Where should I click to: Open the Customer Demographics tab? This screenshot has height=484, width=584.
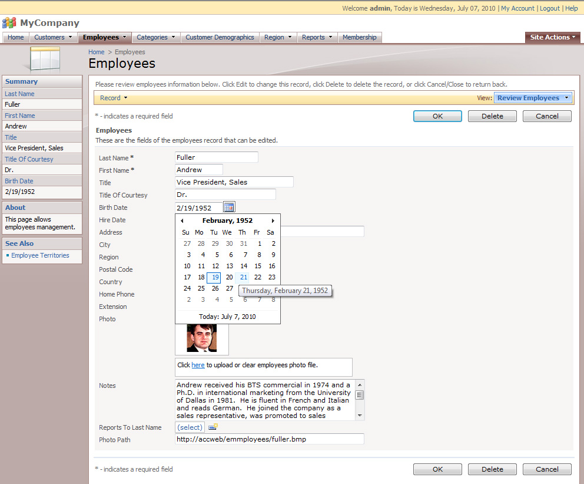point(220,37)
